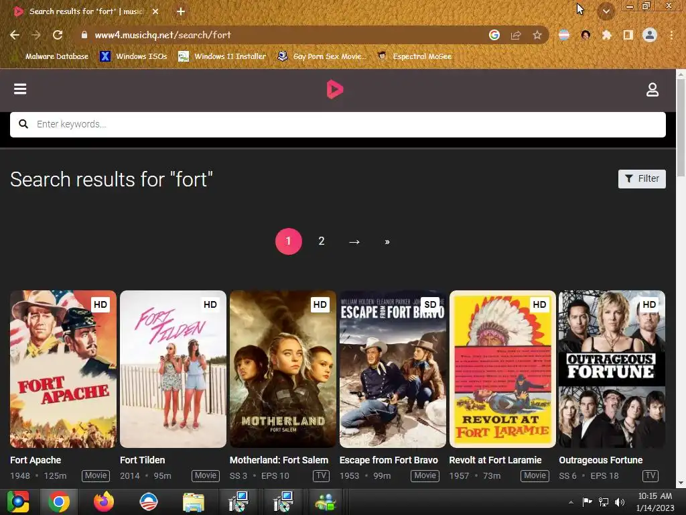Click the search magnifier icon

[23, 124]
